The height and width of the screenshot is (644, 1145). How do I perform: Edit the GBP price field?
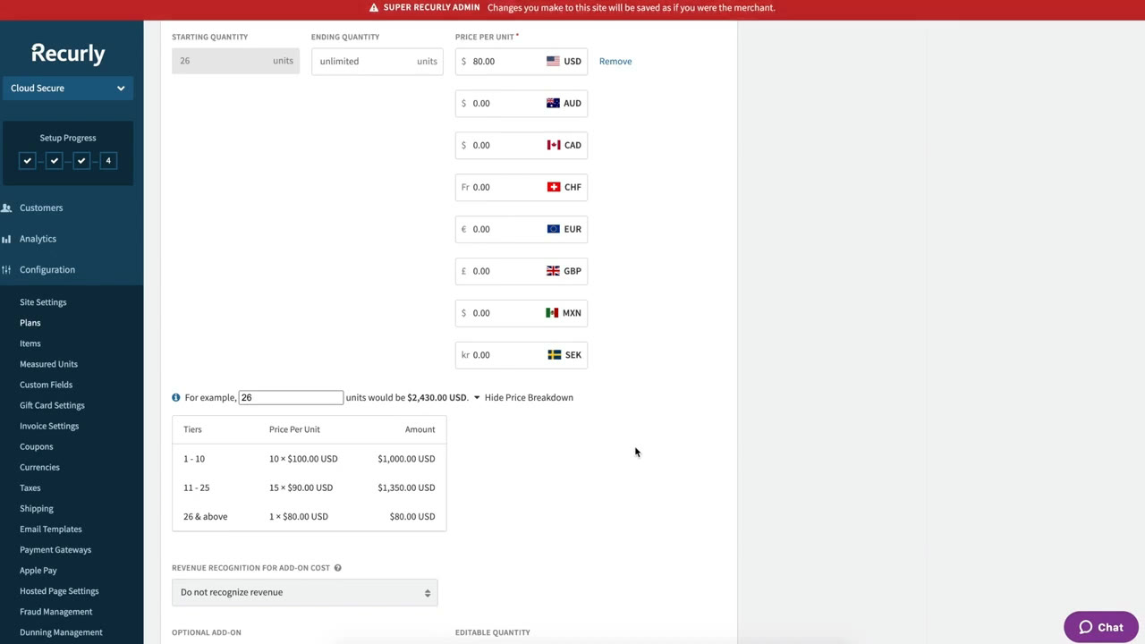pyautogui.click(x=522, y=271)
